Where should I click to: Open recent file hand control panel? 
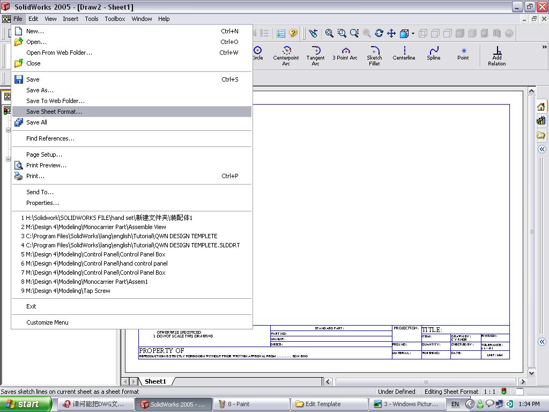[x=132, y=263]
